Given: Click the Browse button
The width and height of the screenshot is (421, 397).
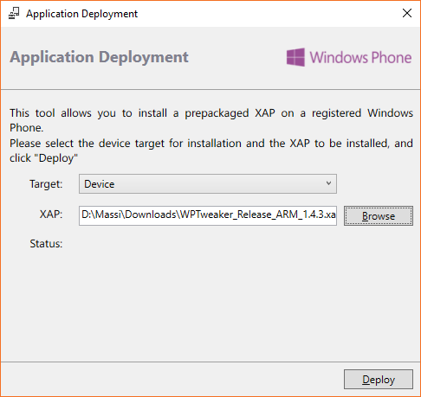Looking at the screenshot, I should (x=379, y=215).
